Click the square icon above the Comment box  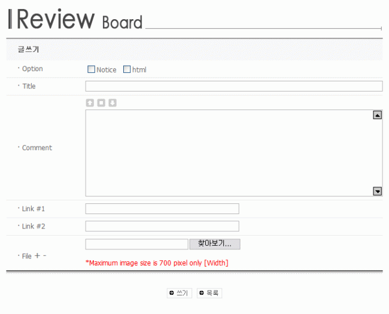pyautogui.click(x=101, y=103)
